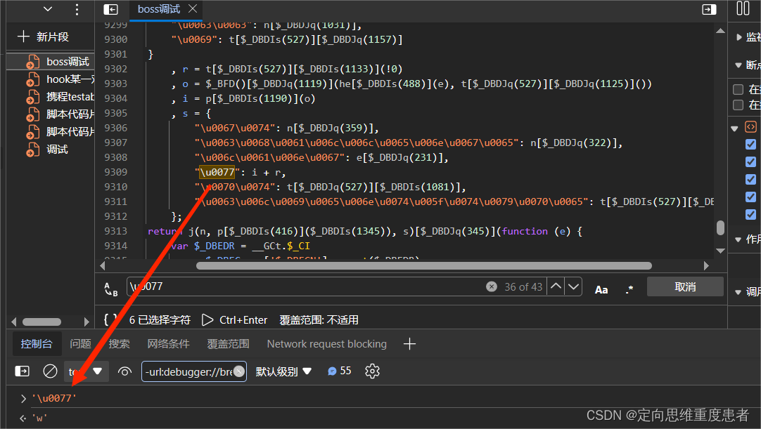Collapse the breakpoint file group arrow
761x429 pixels.
tap(735, 128)
